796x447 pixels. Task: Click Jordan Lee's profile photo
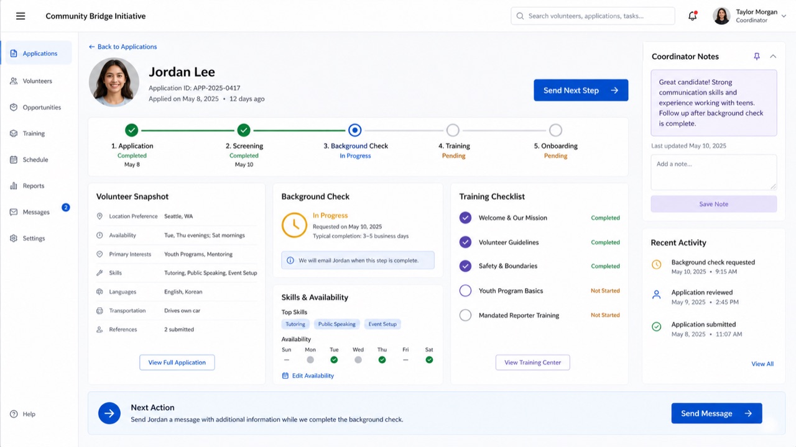(x=114, y=83)
